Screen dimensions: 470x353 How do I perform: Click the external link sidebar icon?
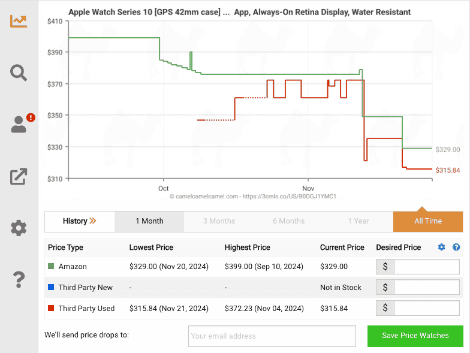[19, 176]
